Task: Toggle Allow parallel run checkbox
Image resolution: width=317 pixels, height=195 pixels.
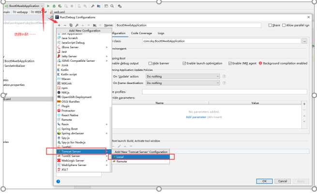Action: [284, 25]
